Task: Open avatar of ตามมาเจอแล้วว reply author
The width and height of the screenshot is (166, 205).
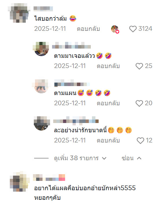Action: pyautogui.click(x=41, y=49)
